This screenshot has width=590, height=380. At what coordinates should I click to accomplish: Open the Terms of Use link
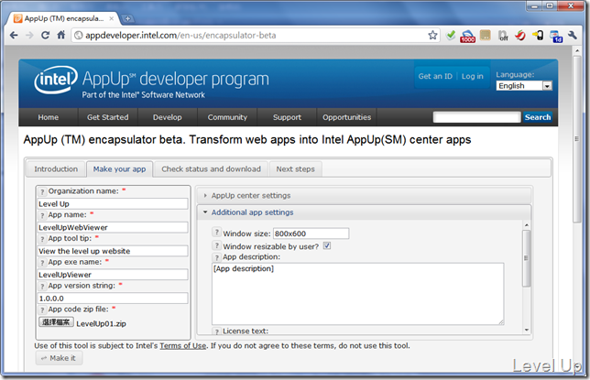(x=183, y=346)
